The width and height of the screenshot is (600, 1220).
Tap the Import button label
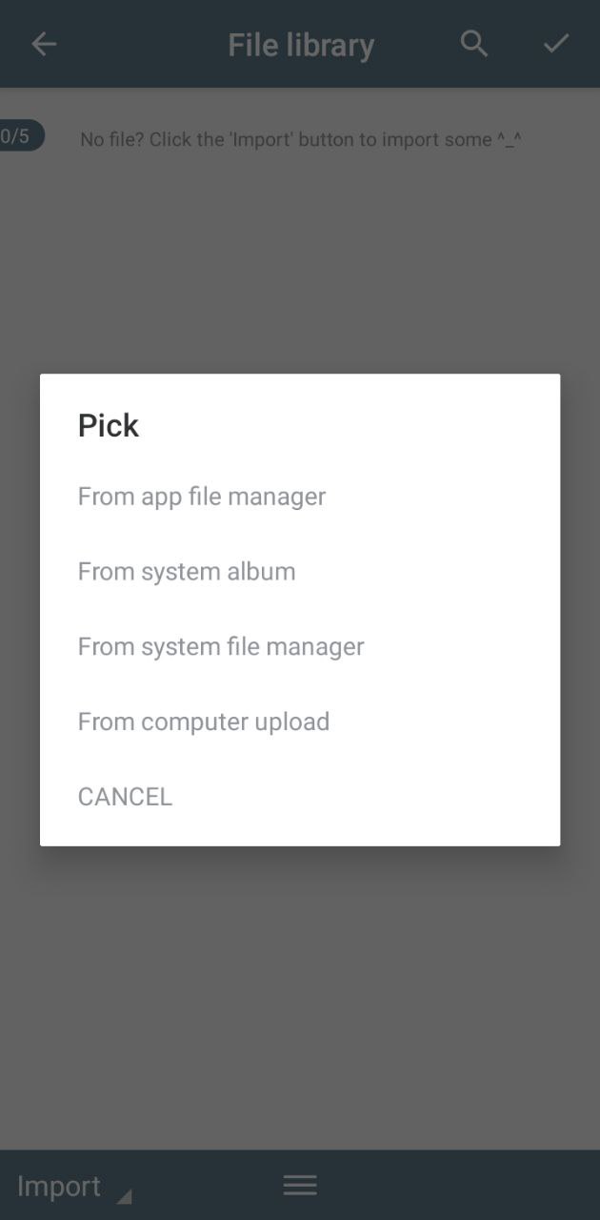coord(59,1186)
